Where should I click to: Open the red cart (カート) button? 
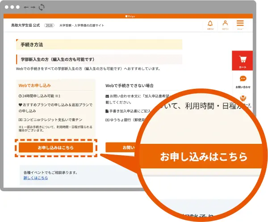coord(243,61)
